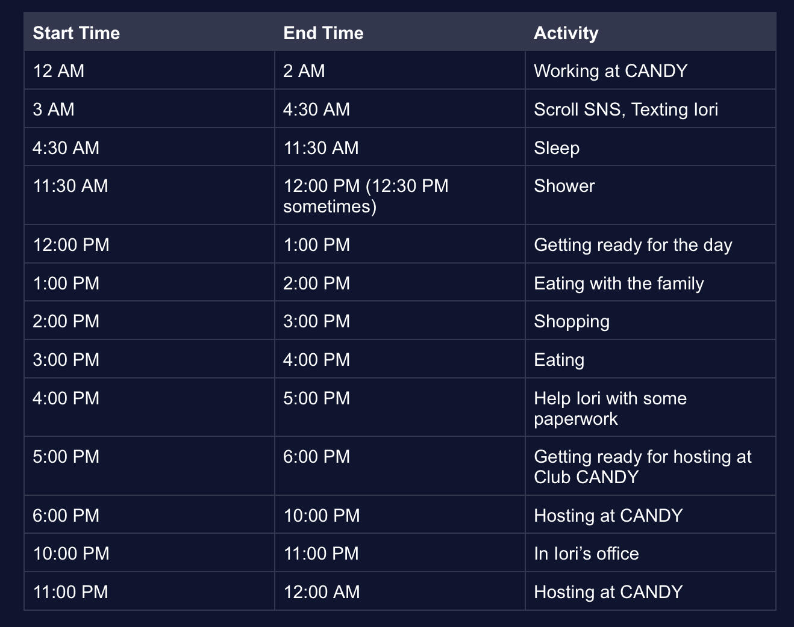Screen dimensions: 794x627
Task: Select the Scroll SNS, Texting Iori cell
Action: click(x=626, y=110)
